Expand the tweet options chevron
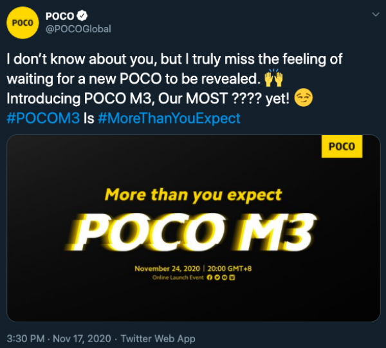 tap(376, 15)
